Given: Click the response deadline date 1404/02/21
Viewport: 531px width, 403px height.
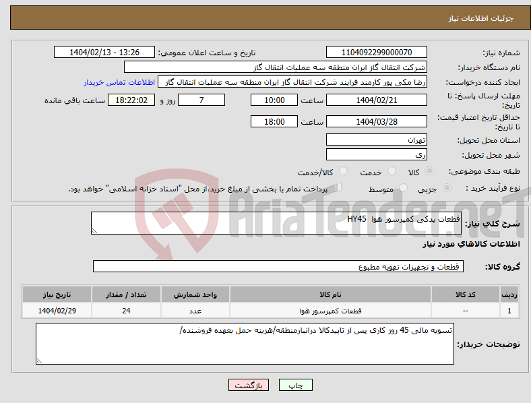Looking at the screenshot, I should click(377, 100).
